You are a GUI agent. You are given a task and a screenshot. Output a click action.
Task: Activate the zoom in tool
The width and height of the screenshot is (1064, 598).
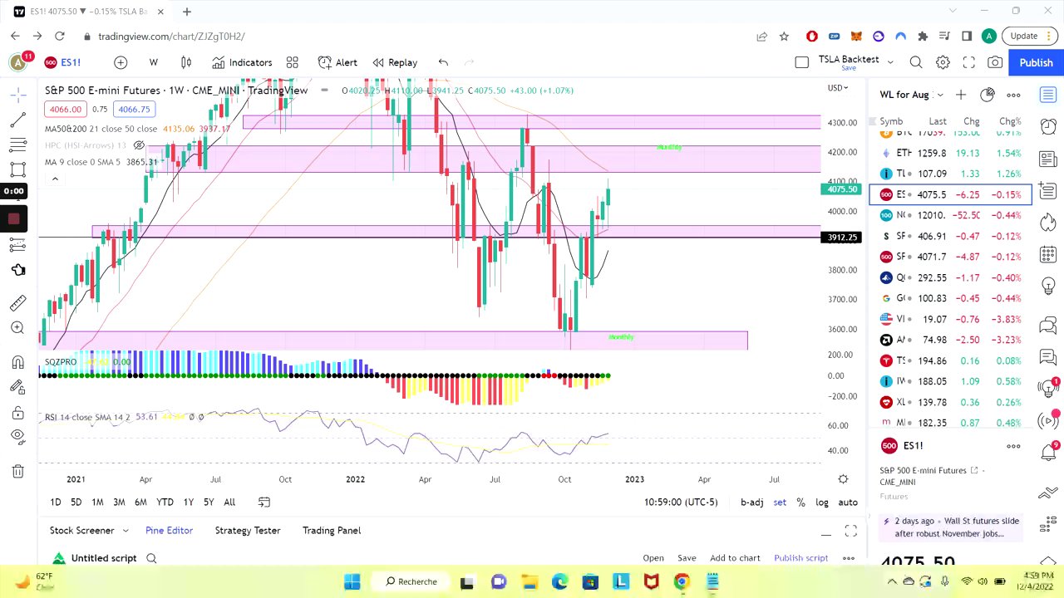point(17,328)
